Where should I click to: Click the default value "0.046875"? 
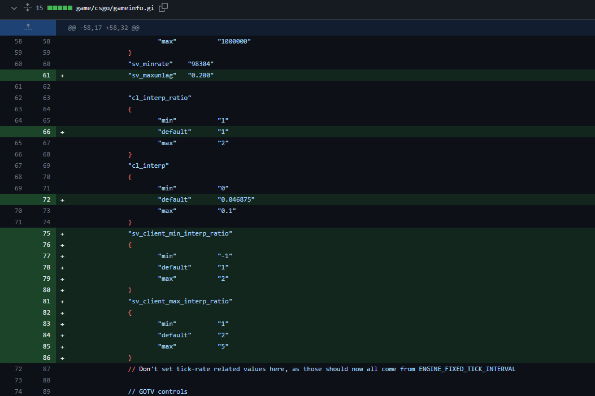click(236, 199)
